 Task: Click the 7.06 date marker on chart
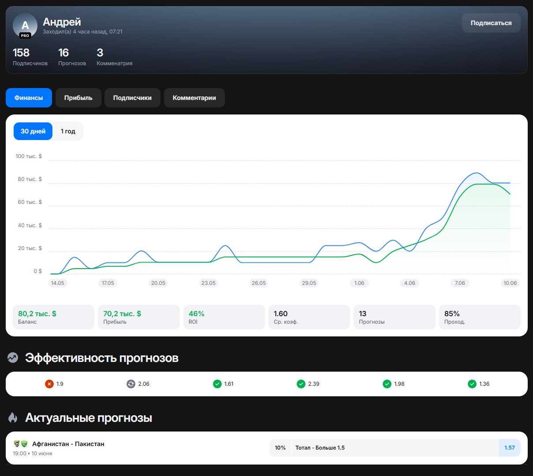460,283
